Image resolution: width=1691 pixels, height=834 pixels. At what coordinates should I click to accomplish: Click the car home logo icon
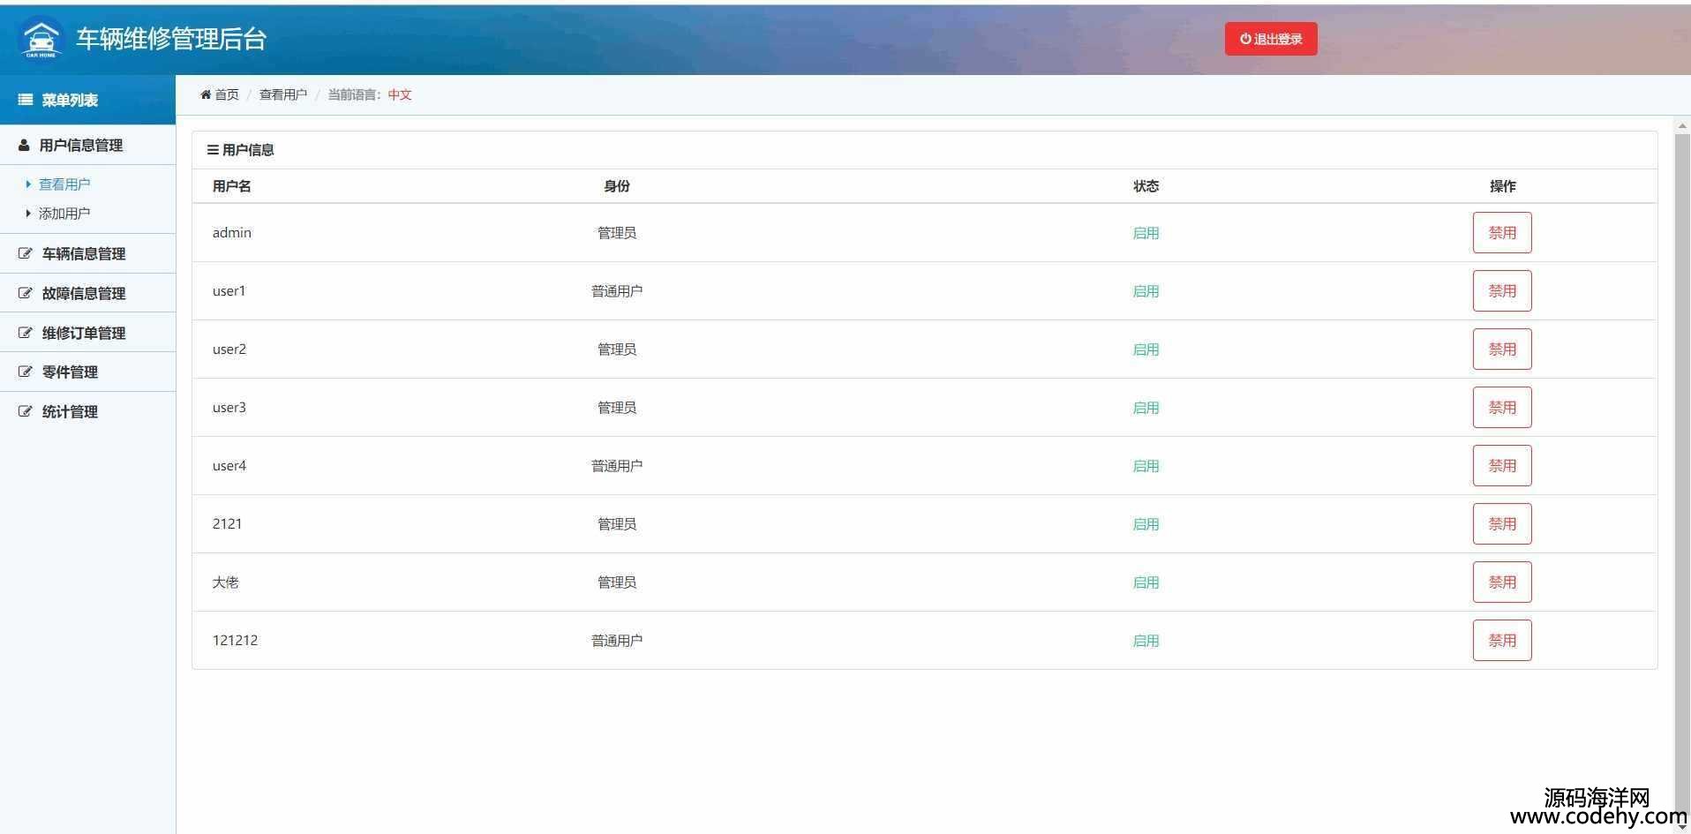41,38
